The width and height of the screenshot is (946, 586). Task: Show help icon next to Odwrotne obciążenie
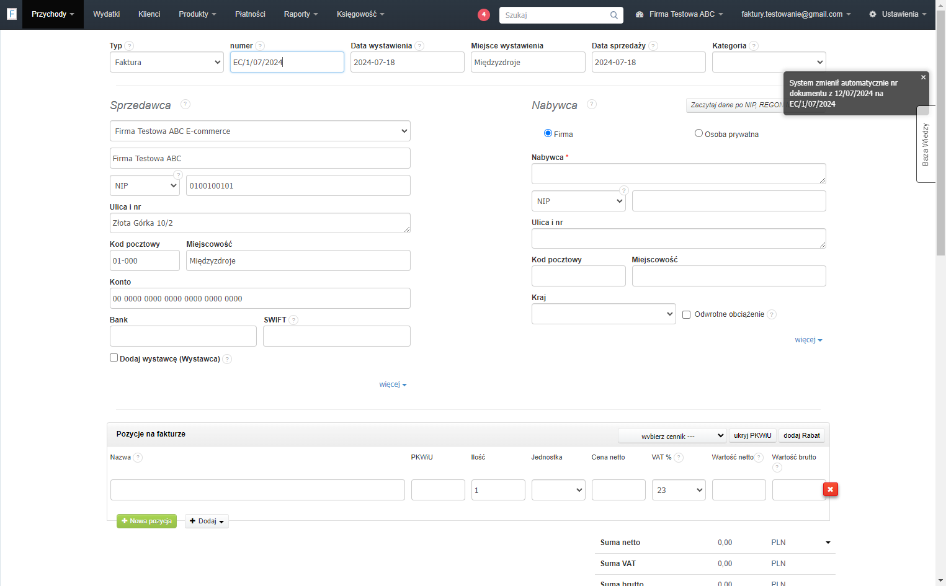click(772, 314)
